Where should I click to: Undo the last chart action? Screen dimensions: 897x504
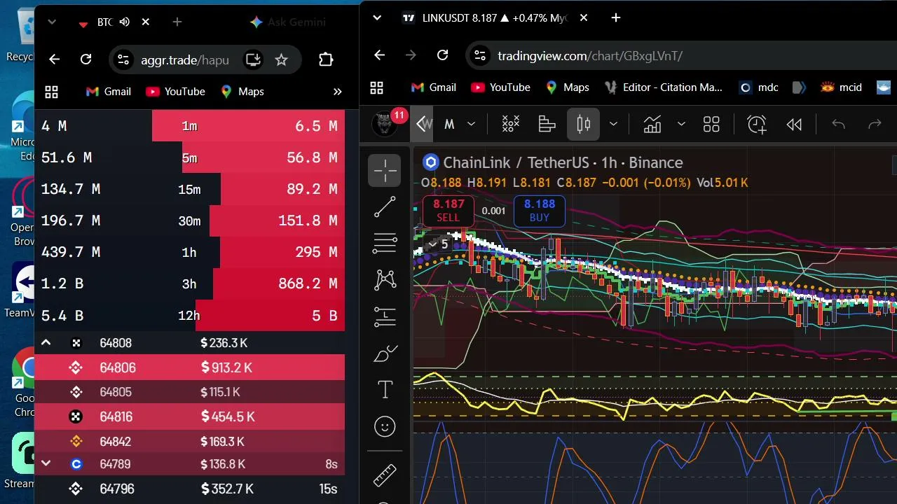(838, 125)
